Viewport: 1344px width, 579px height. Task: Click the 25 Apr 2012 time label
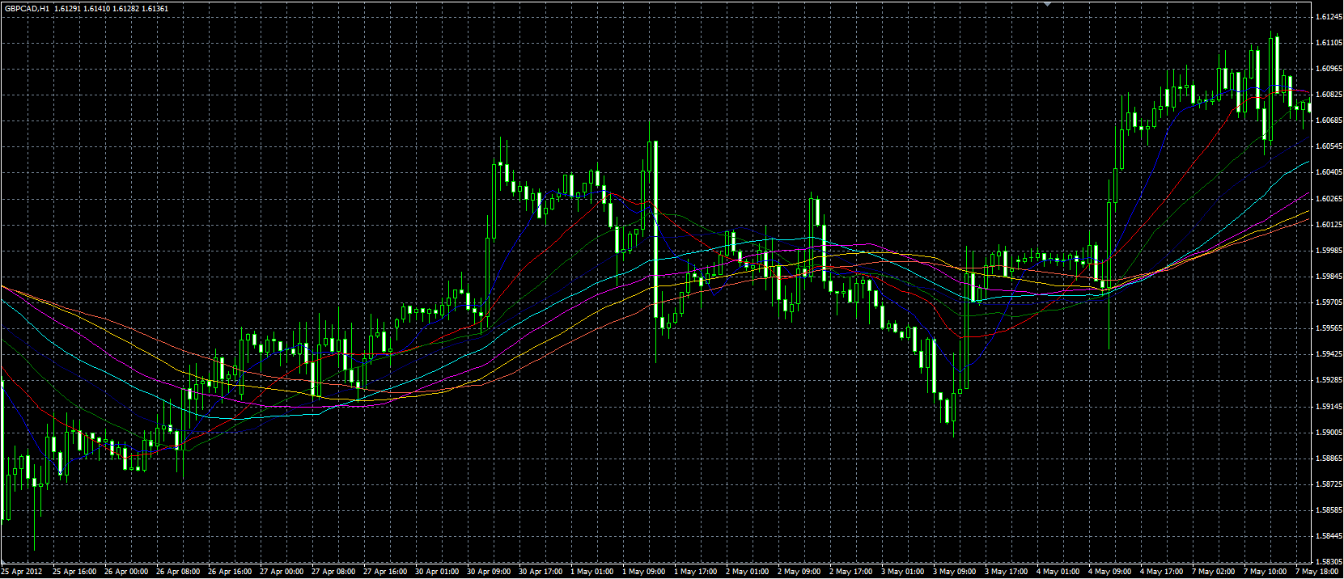point(22,572)
